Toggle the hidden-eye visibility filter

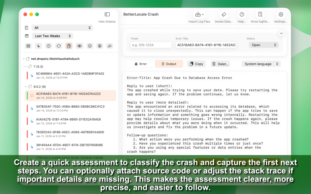tap(79, 46)
